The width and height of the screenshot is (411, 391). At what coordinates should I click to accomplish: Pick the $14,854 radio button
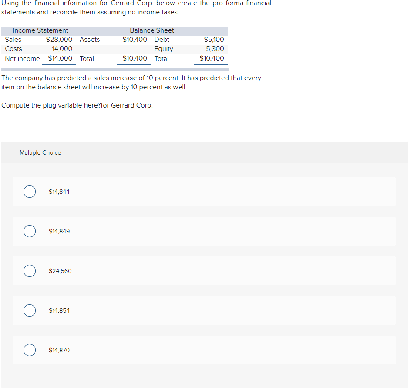click(30, 310)
